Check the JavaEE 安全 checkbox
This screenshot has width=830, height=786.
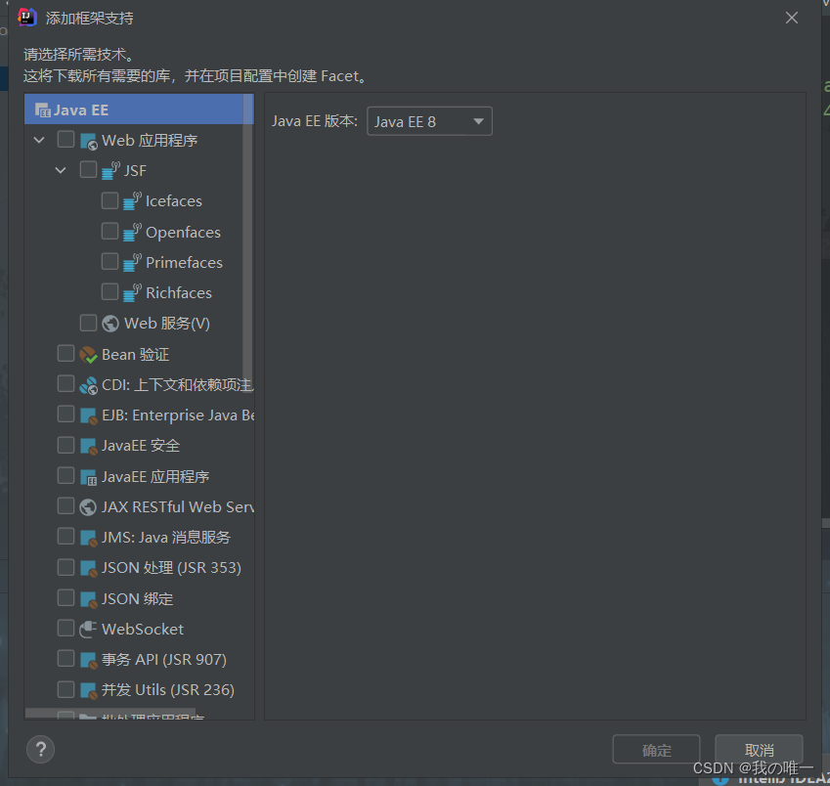[66, 445]
